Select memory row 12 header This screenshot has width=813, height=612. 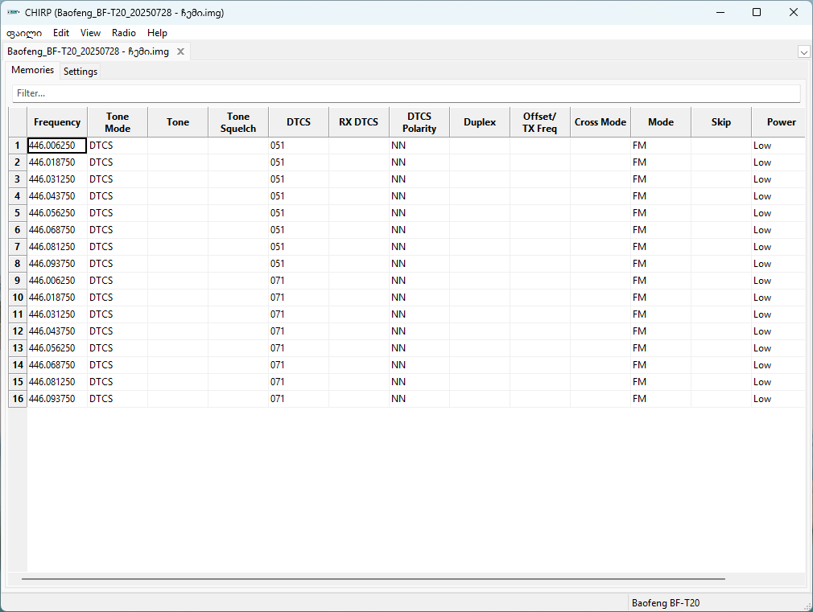click(x=18, y=331)
